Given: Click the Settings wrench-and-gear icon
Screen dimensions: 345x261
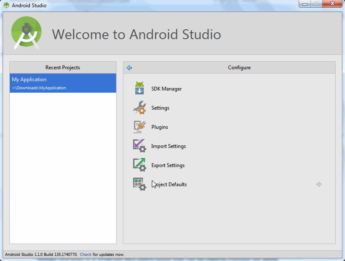Looking at the screenshot, I should [x=140, y=108].
